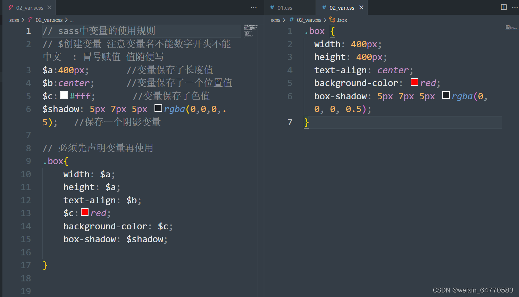
Task: Click the white #fff color swatch on line 5
Action: (x=64, y=95)
